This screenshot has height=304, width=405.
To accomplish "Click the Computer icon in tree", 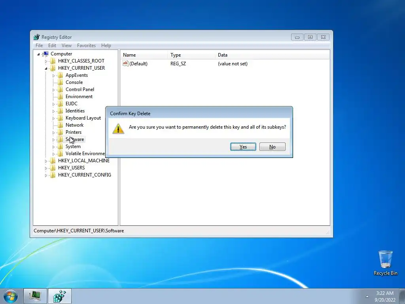I will (x=45, y=54).
